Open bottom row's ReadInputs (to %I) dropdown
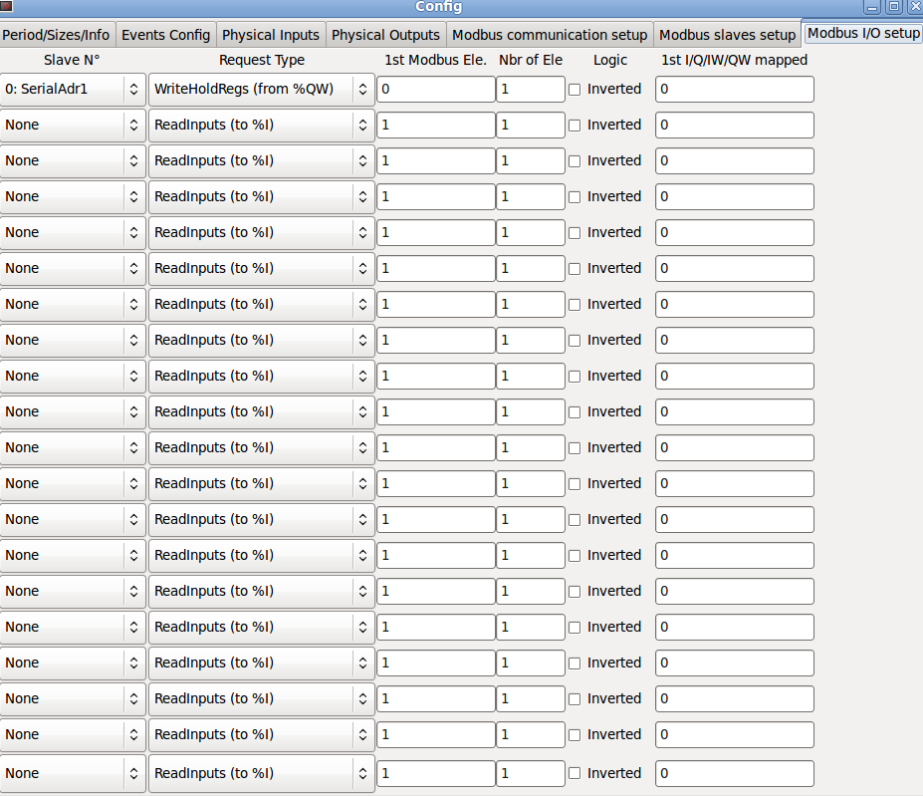The image size is (923, 796). 261,774
